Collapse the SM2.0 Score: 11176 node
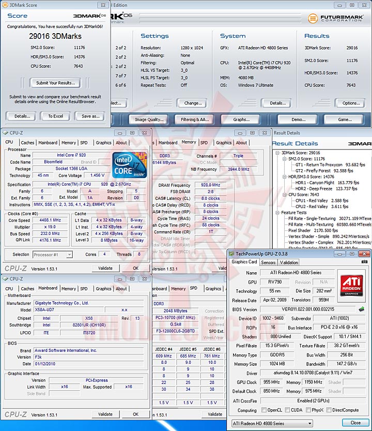 click(284, 159)
